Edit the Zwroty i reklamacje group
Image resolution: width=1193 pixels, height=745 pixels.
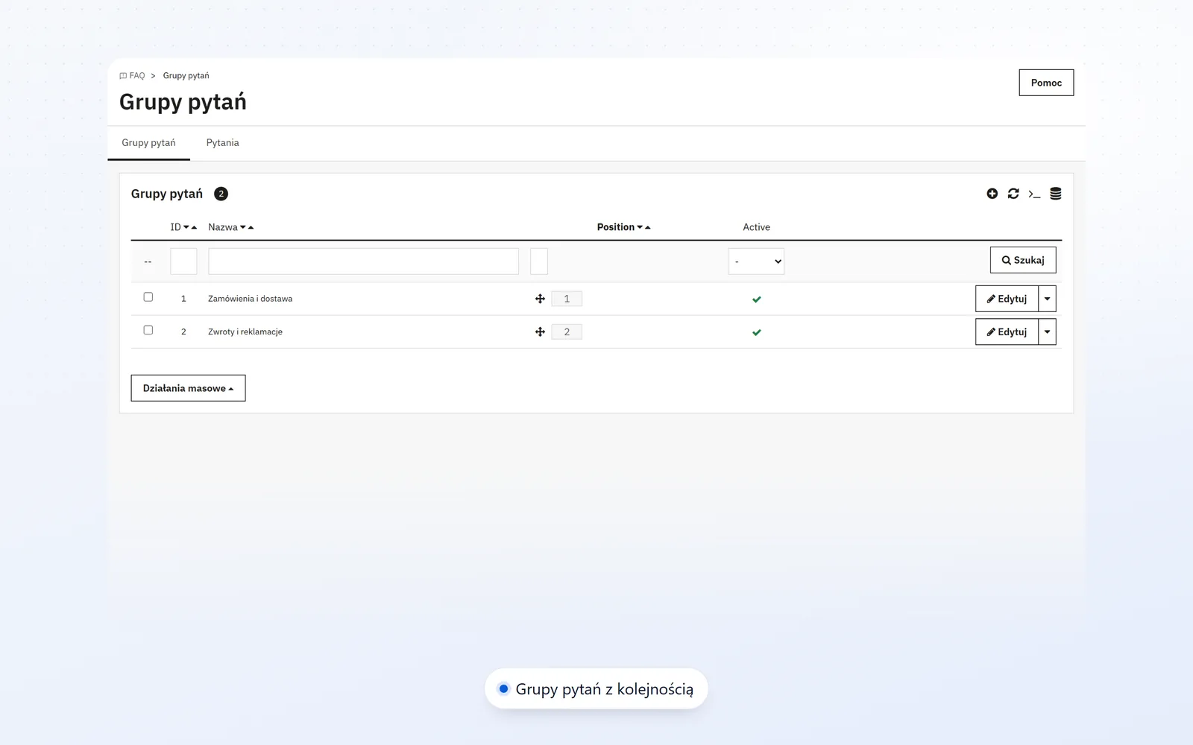pos(1007,332)
